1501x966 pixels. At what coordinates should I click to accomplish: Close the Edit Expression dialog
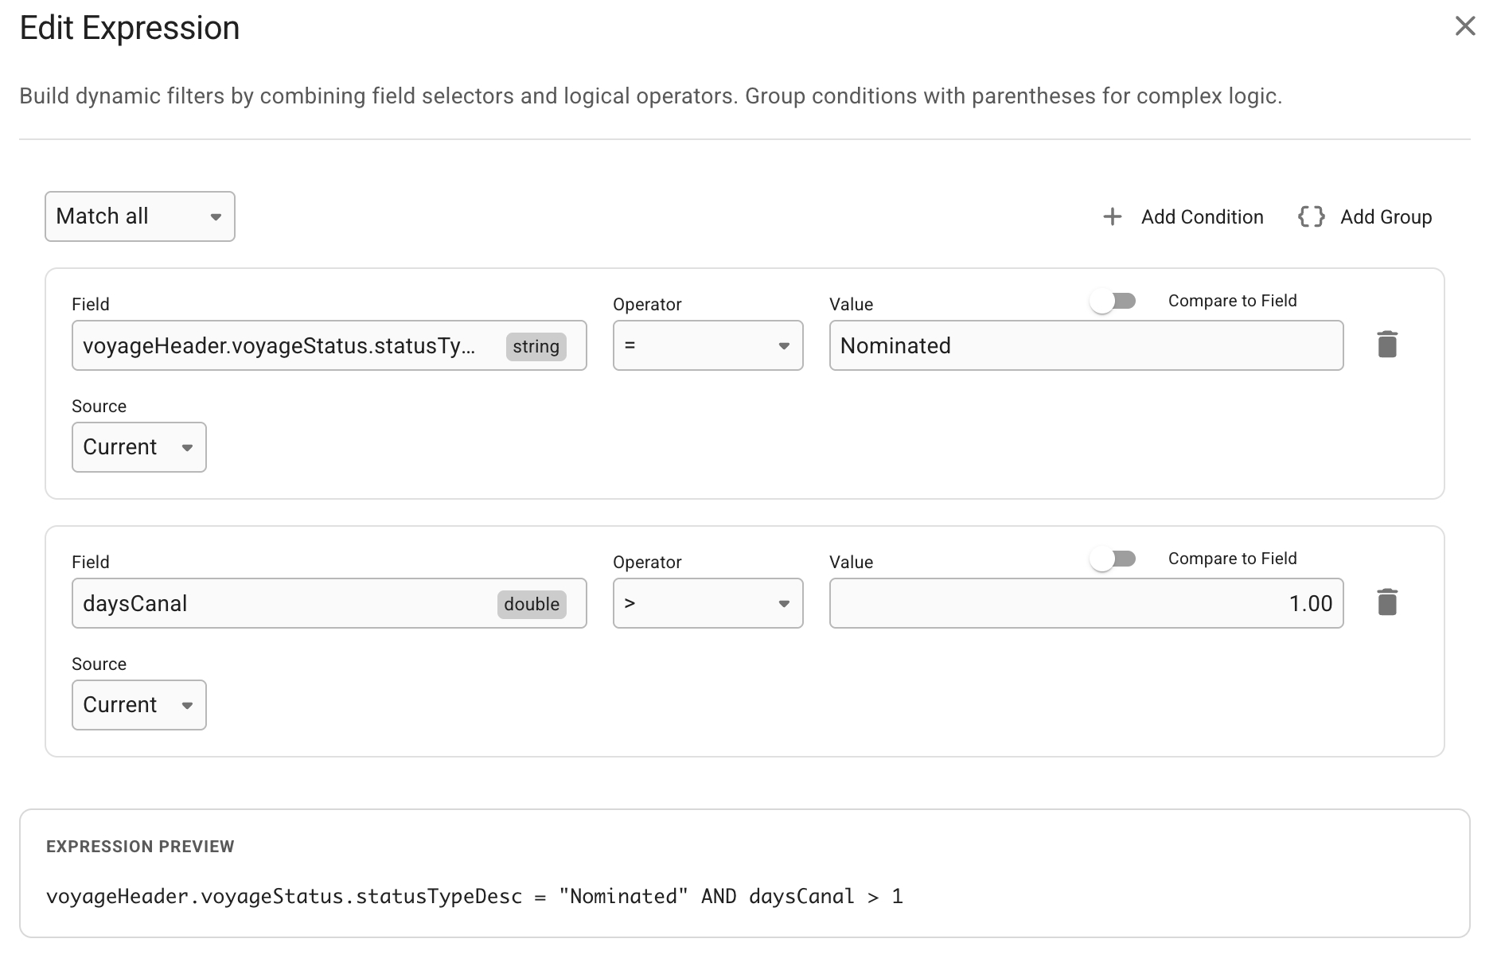click(x=1464, y=26)
